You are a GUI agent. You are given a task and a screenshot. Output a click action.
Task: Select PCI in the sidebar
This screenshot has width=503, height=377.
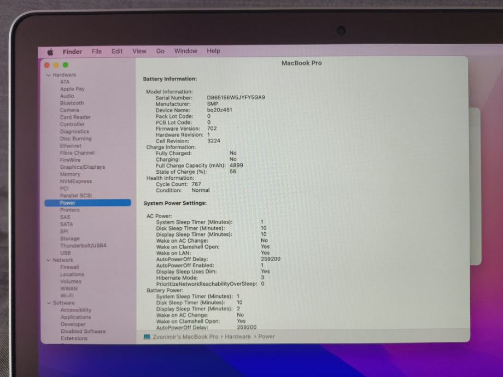[64, 188]
